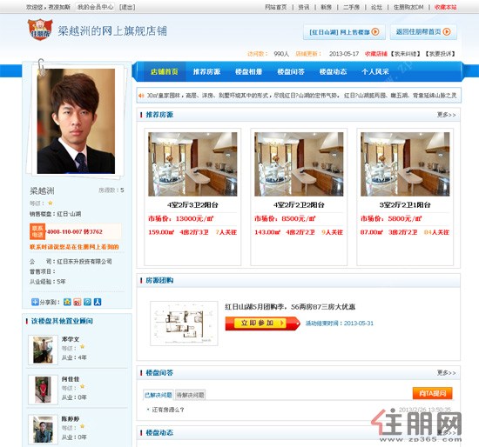
Task: Expand 更多>> in 楼盘问答 section
Action: click(x=446, y=372)
